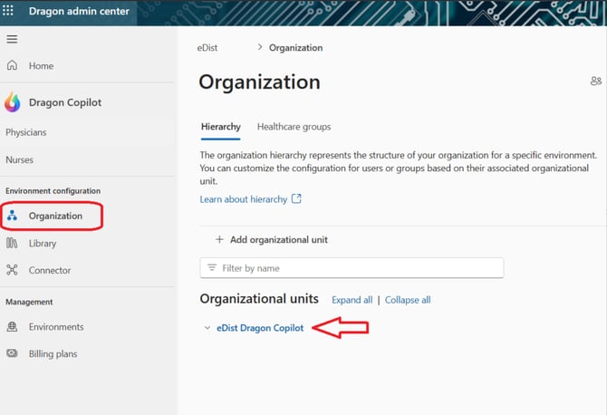
Task: Expand the eDist Dragon Copilot chevron
Action: (207, 328)
